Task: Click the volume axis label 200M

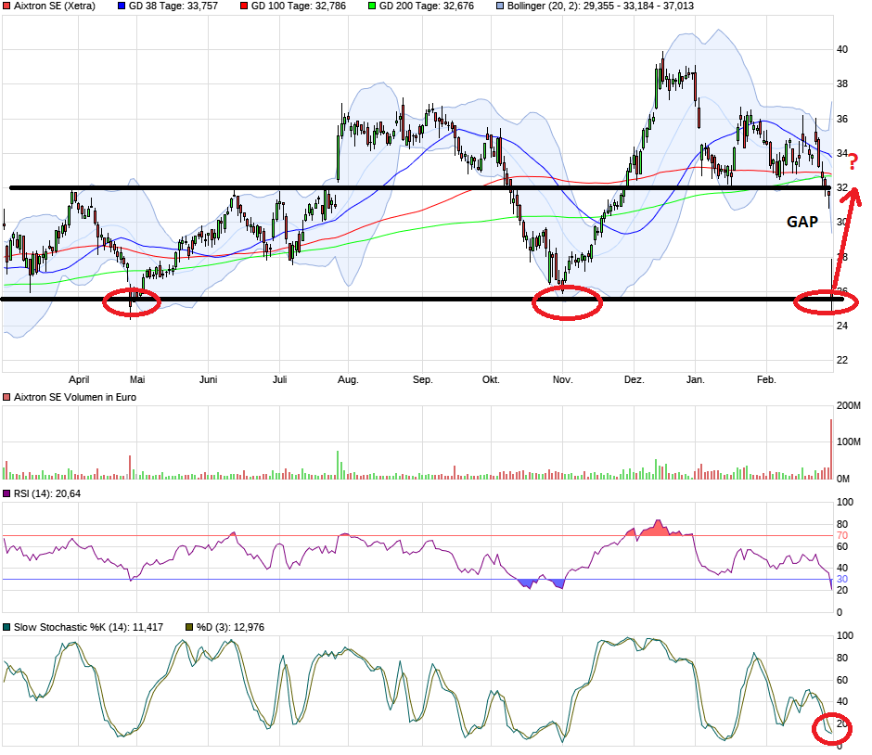Action: pyautogui.click(x=849, y=406)
